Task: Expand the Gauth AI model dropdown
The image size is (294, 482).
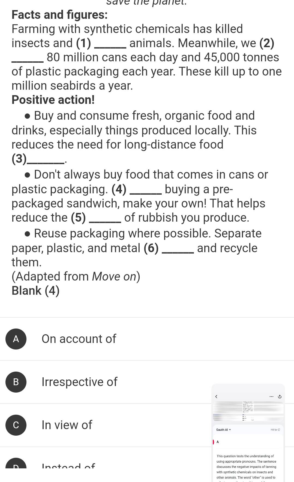Action: pyautogui.click(x=223, y=430)
